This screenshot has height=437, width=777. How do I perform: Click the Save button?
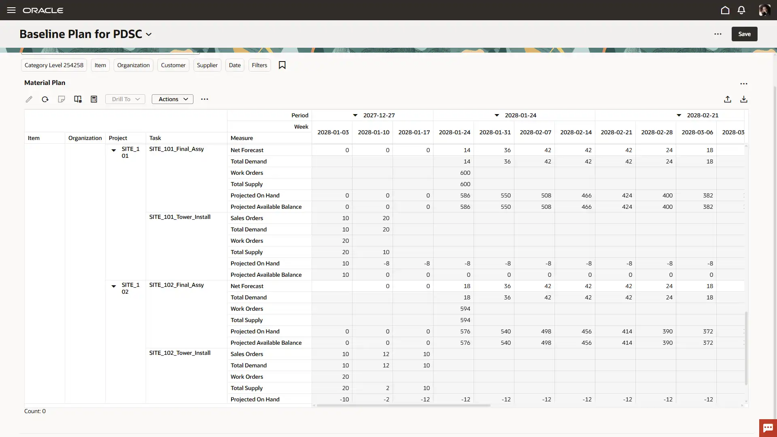[x=744, y=34]
